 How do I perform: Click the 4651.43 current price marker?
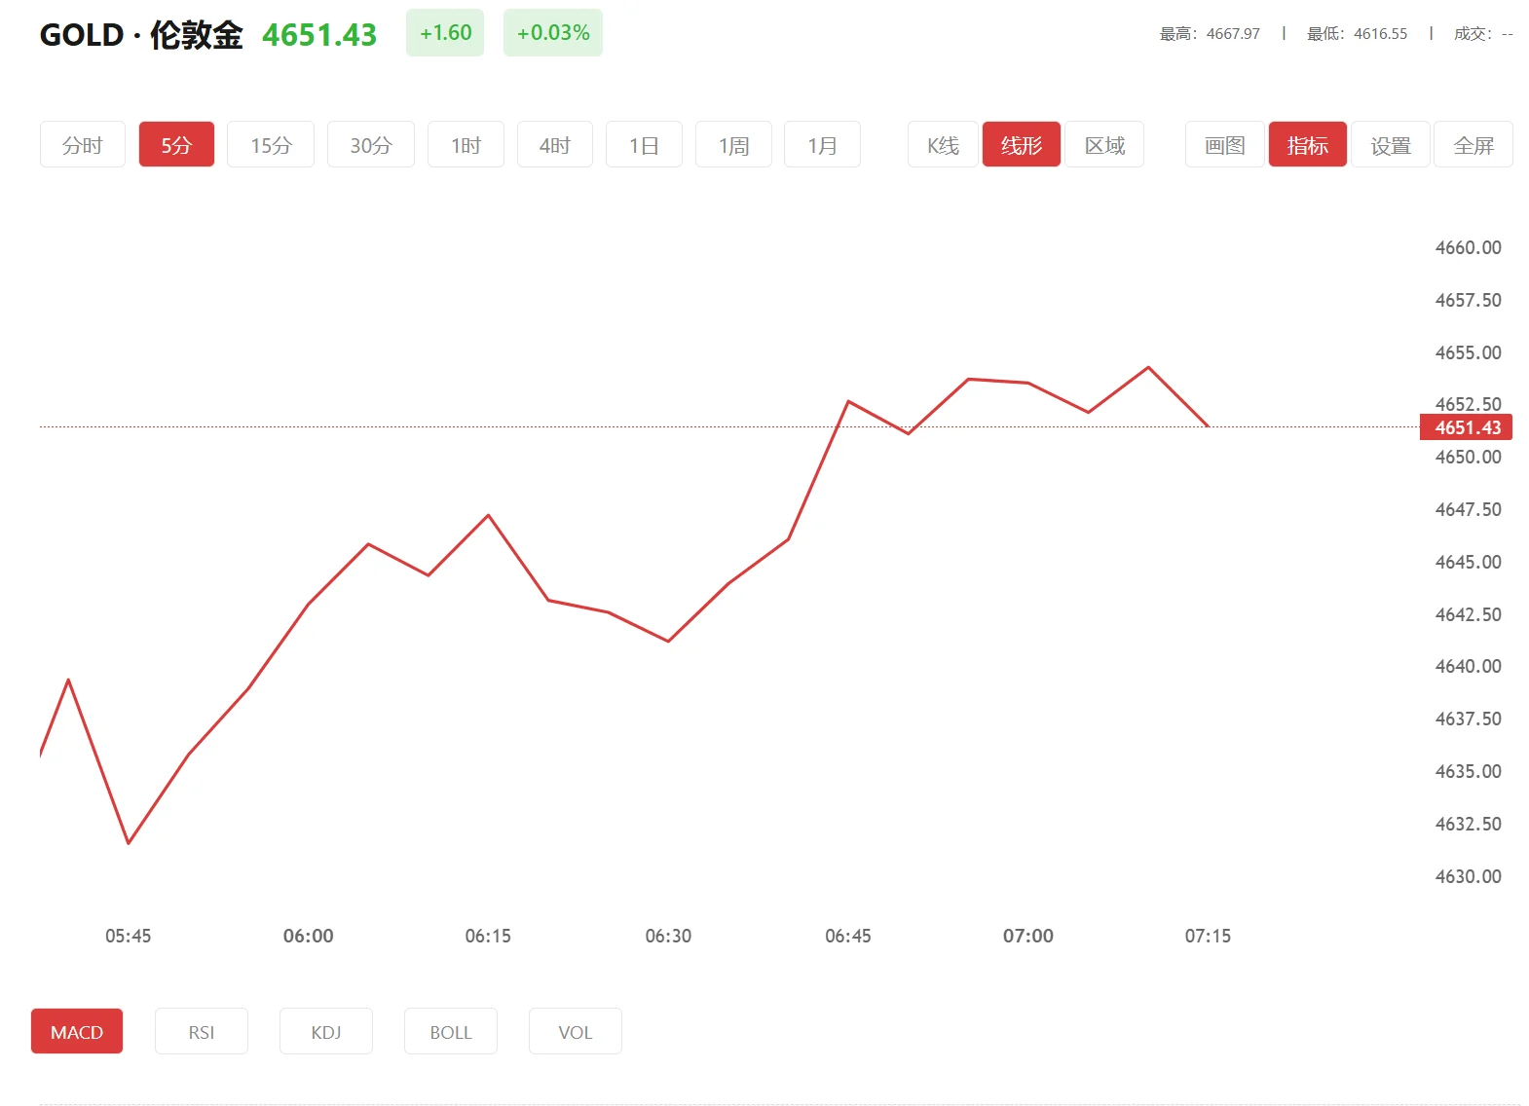[x=1467, y=427]
